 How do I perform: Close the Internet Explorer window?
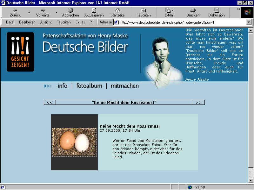pos(251,3)
